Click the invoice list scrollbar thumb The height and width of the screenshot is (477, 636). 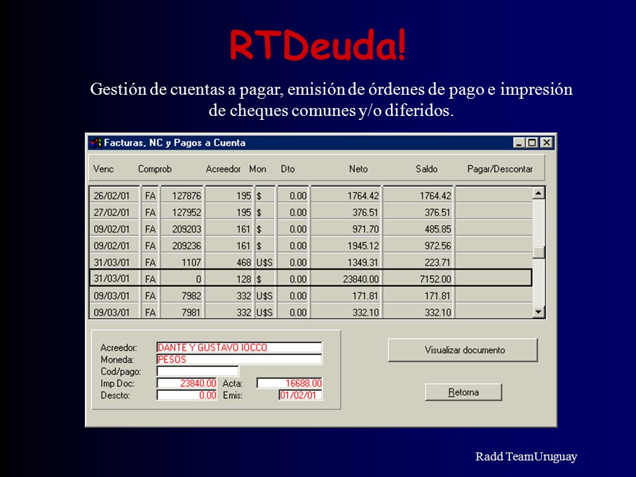(539, 252)
